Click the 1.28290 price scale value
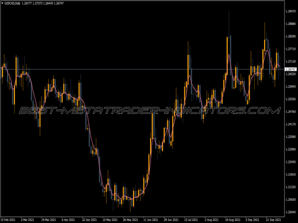 click(x=291, y=36)
